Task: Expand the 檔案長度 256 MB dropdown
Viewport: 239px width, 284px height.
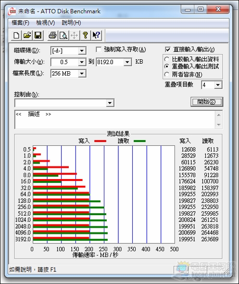Action: pyautogui.click(x=82, y=74)
